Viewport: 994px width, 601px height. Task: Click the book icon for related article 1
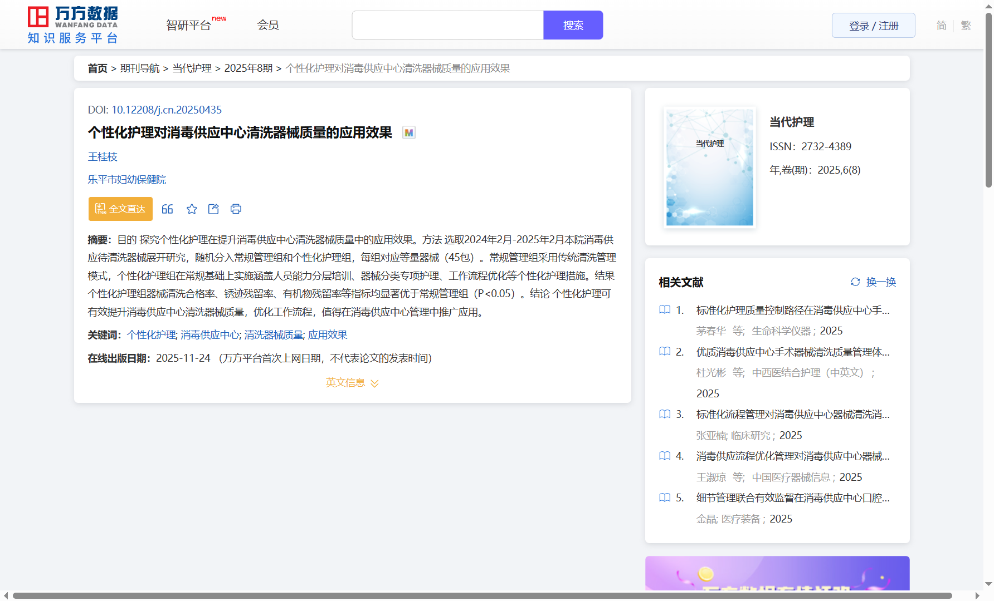click(665, 310)
